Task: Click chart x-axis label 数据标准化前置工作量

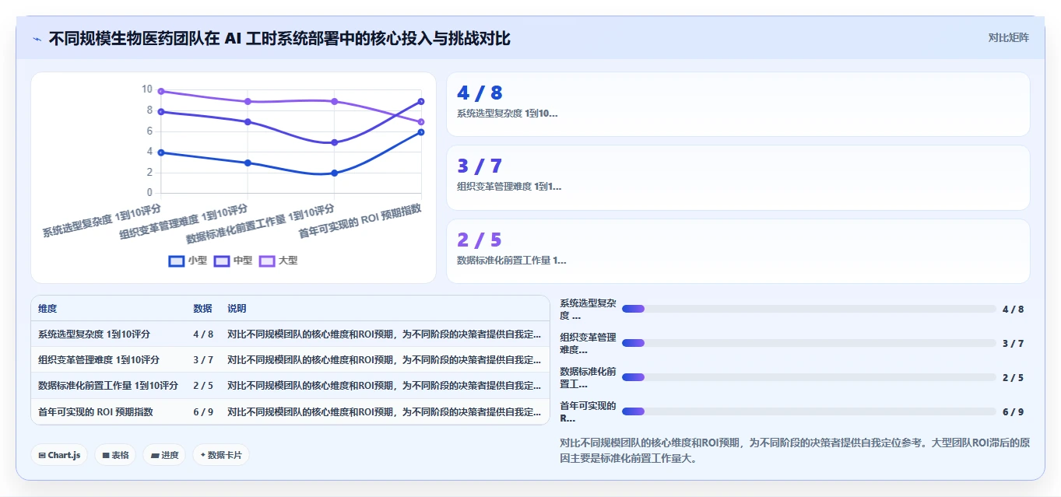Action: pyautogui.click(x=261, y=223)
